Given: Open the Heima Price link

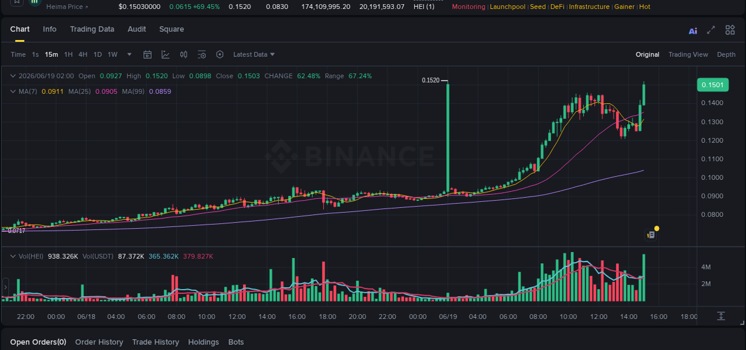Looking at the screenshot, I should pyautogui.click(x=67, y=7).
